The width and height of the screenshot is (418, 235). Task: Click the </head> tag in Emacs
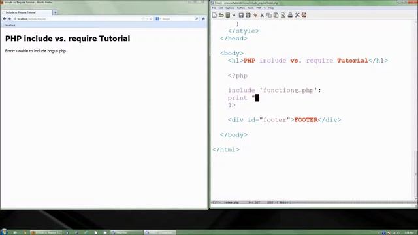(234, 39)
